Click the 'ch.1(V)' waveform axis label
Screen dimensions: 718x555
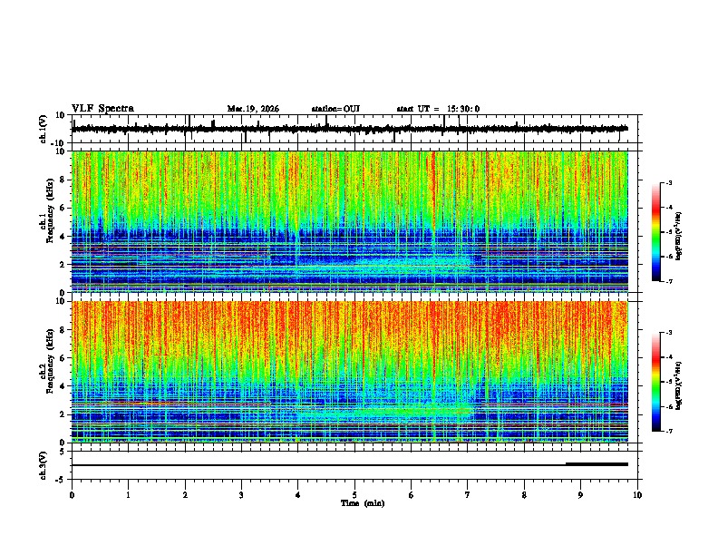[44, 129]
